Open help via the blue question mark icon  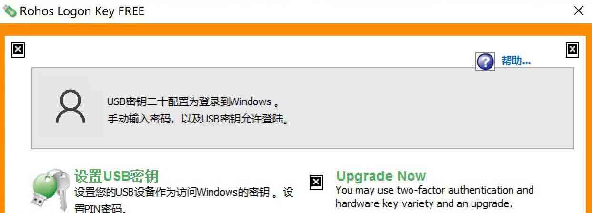(485, 61)
